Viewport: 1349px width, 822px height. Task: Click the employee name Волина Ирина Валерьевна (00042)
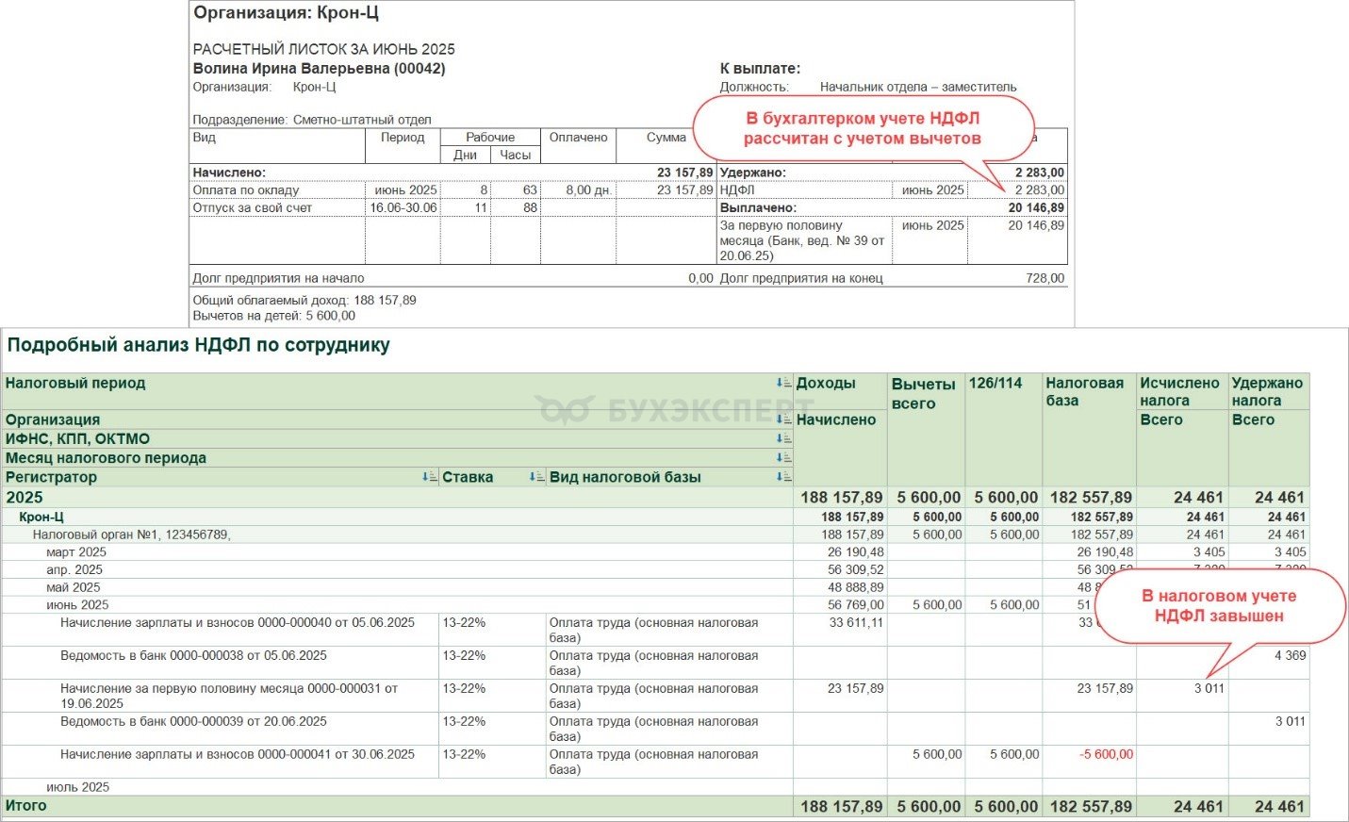pos(319,68)
